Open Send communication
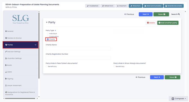The height and width of the screenshot is (102, 189). (153, 6)
